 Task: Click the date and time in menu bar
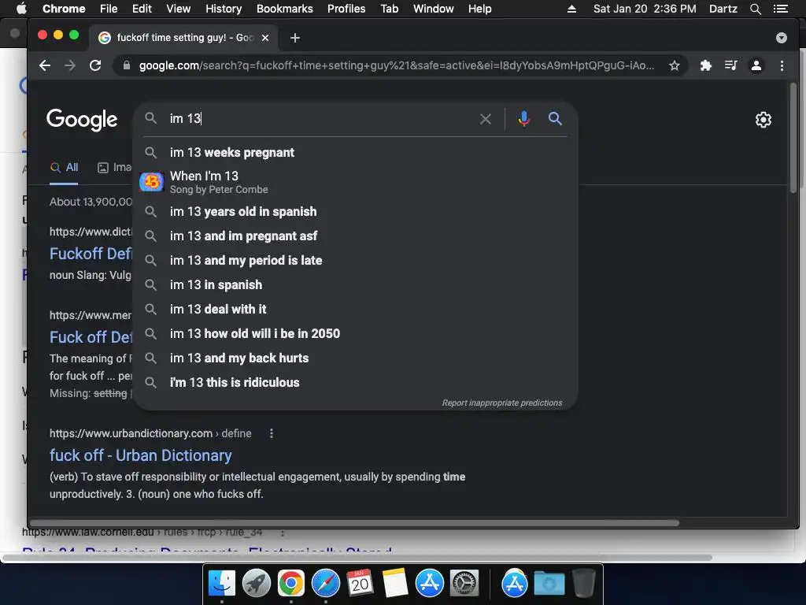[645, 9]
